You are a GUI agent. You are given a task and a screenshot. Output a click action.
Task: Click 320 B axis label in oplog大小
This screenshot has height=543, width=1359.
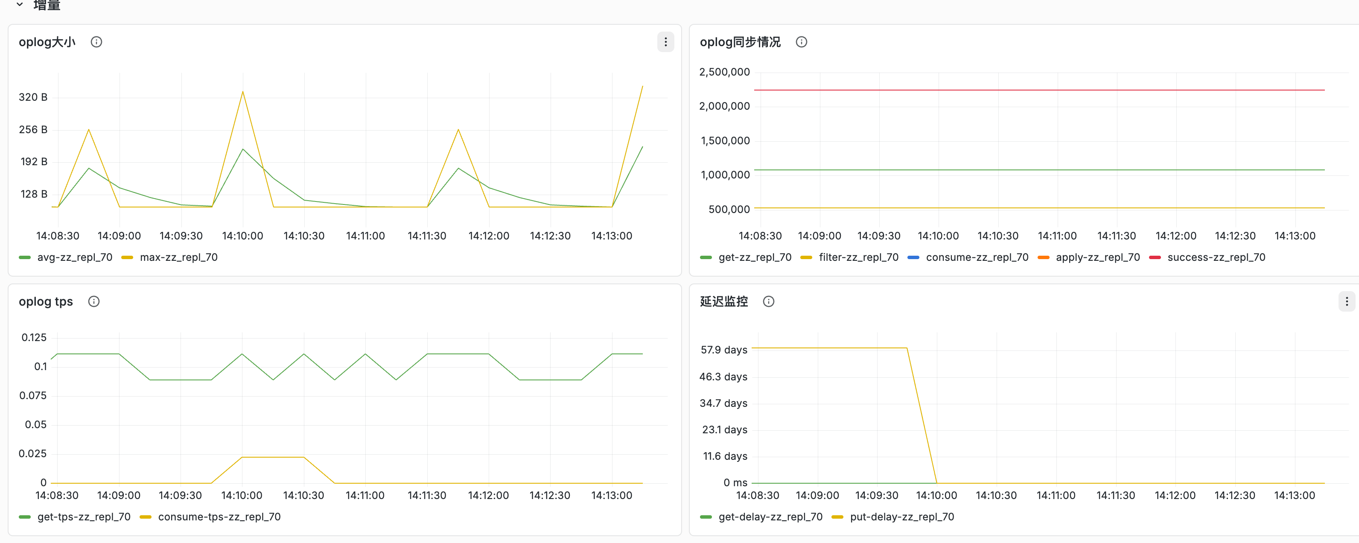(x=33, y=97)
